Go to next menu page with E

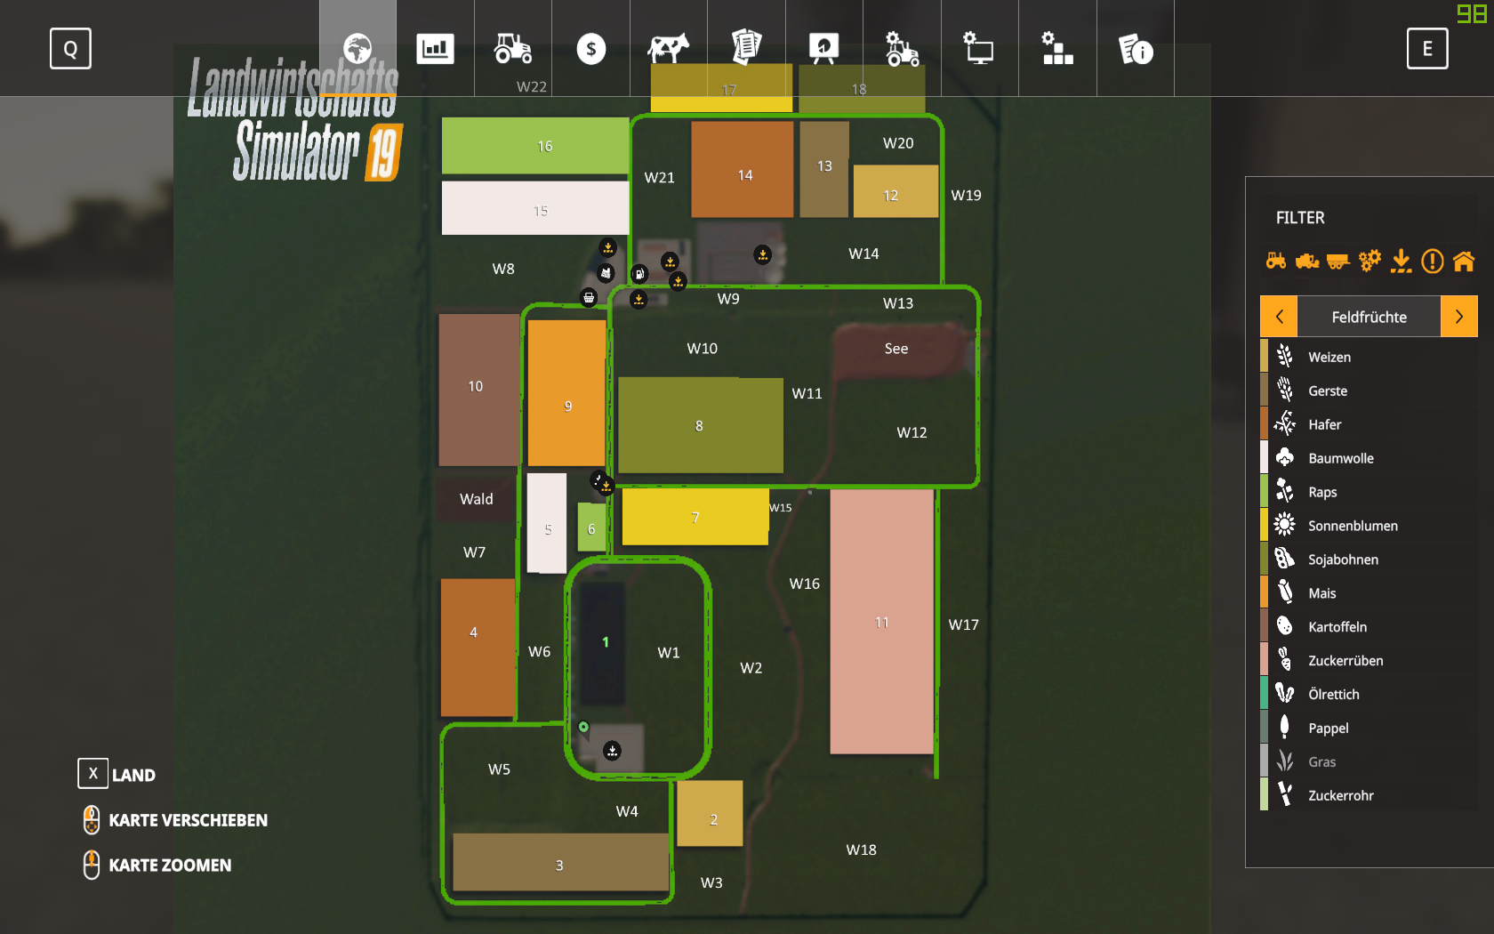coord(1427,49)
